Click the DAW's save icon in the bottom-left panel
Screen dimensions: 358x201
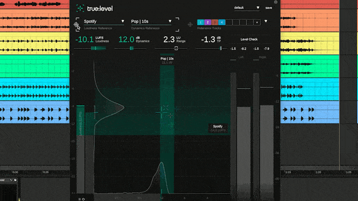point(15,180)
